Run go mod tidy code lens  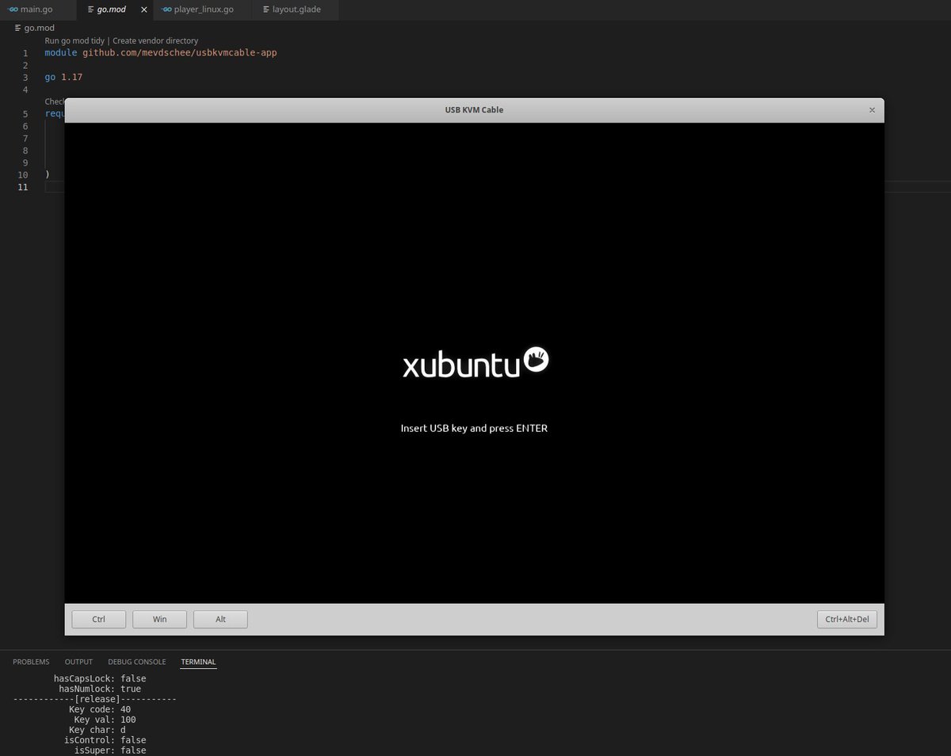pyautogui.click(x=74, y=40)
